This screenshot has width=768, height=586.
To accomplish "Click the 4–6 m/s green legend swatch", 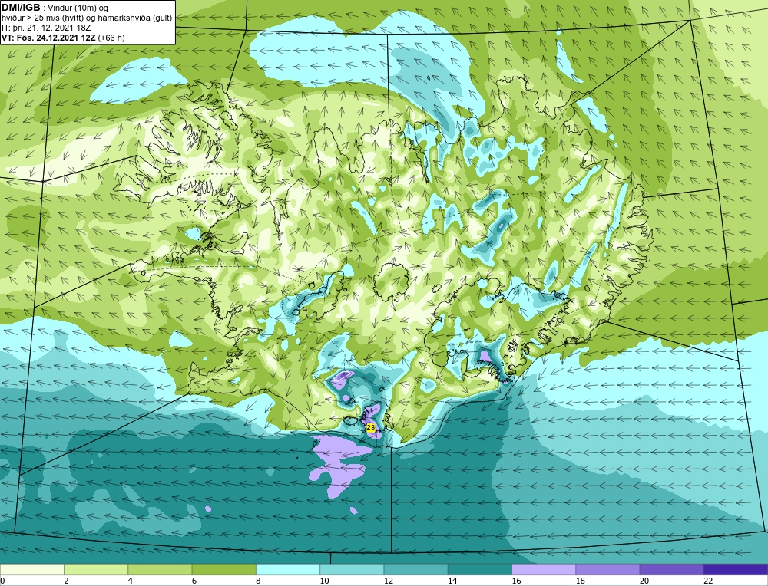I will coord(160,570).
